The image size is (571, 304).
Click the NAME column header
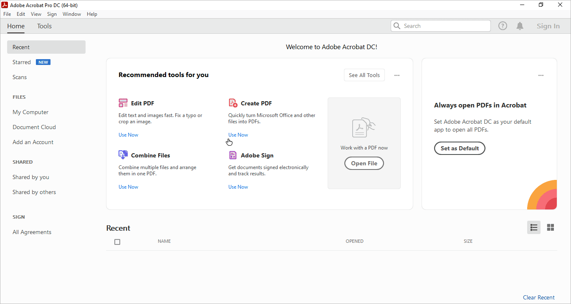(164, 241)
